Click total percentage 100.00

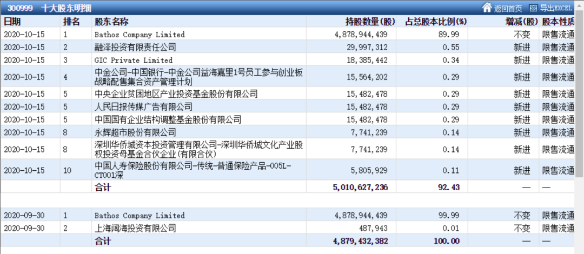coord(447,241)
